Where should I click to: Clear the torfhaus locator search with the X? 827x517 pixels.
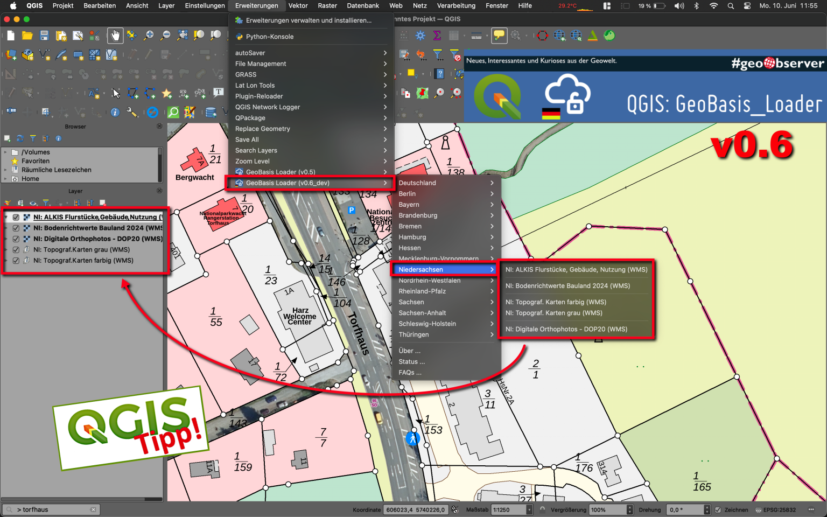coord(93,509)
